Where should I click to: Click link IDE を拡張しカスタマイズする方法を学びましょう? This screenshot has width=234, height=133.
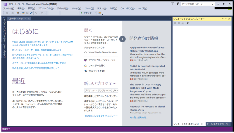pyautogui.click(x=36, y=68)
